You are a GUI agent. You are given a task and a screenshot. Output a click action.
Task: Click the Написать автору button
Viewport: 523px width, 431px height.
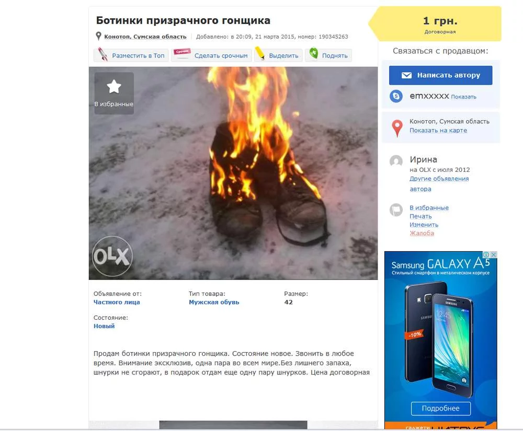pyautogui.click(x=440, y=75)
